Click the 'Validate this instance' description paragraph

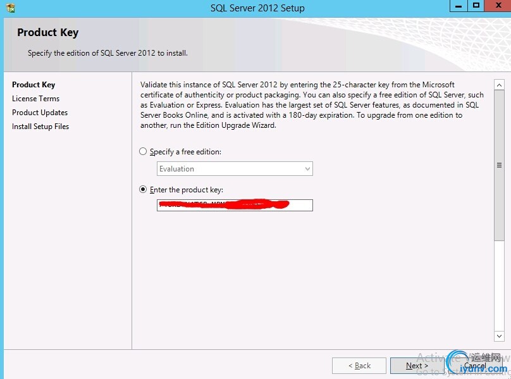[x=312, y=105]
